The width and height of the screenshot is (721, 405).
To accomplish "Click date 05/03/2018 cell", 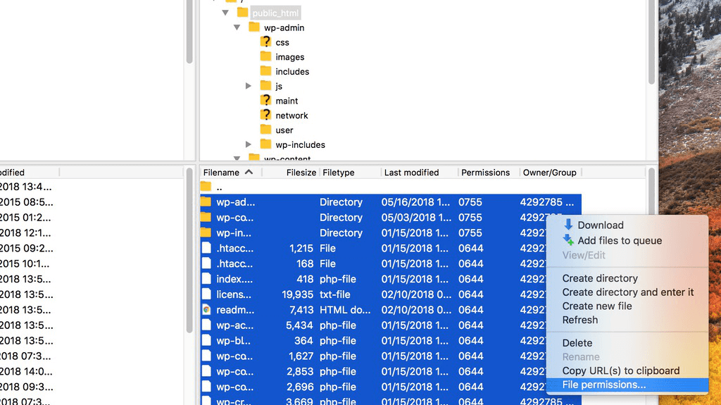I will [x=415, y=217].
